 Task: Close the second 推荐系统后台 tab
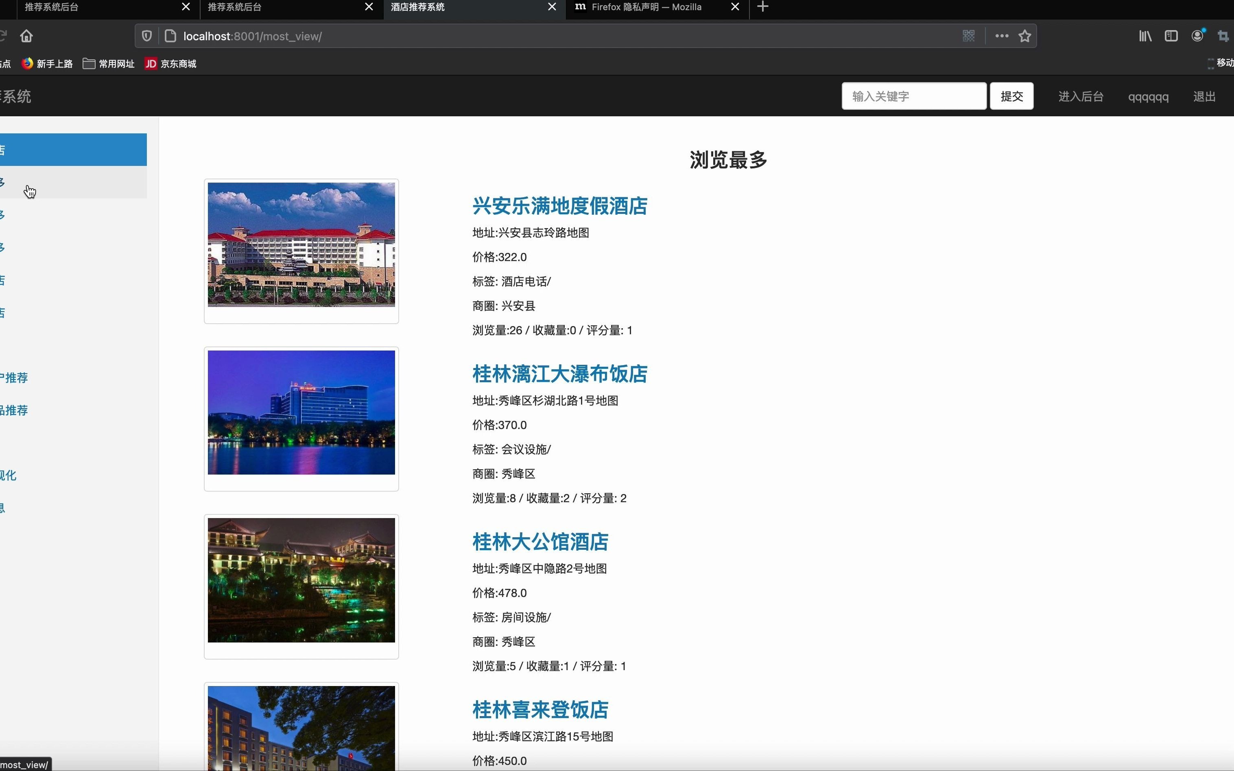(369, 7)
